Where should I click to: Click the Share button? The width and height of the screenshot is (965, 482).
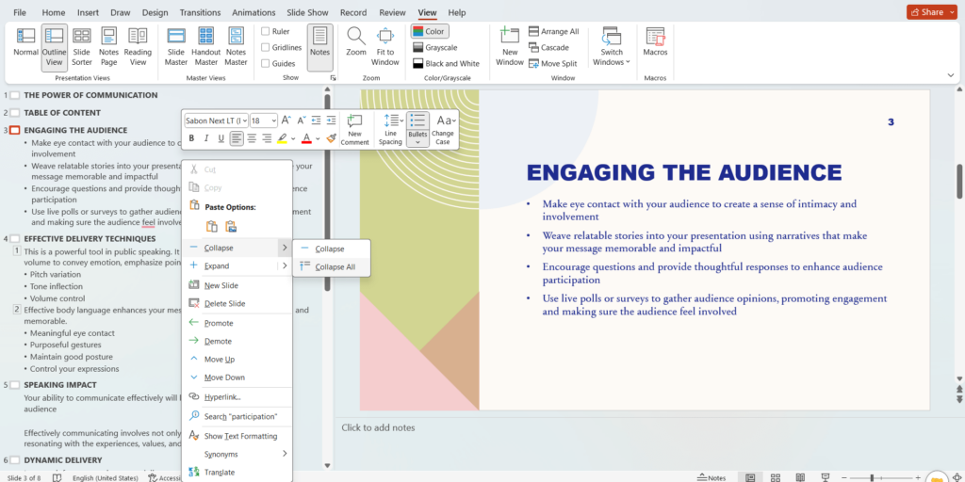coord(931,12)
